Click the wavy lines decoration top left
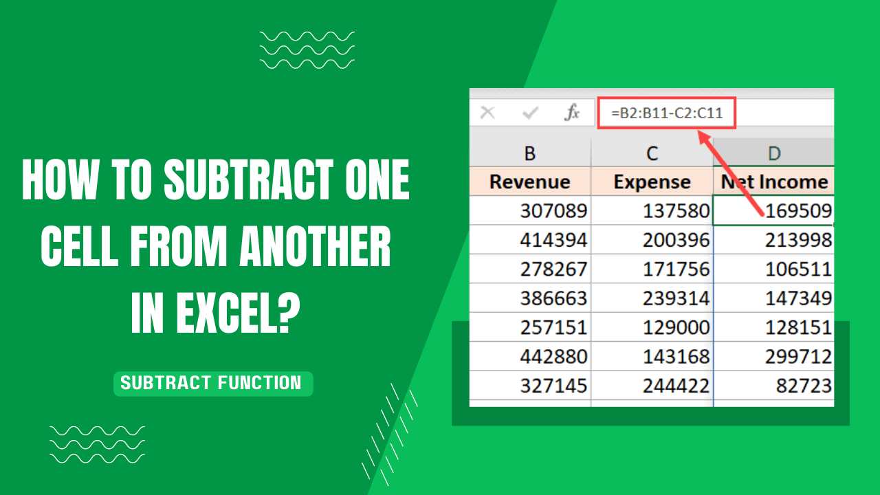This screenshot has height=495, width=880. point(306,49)
